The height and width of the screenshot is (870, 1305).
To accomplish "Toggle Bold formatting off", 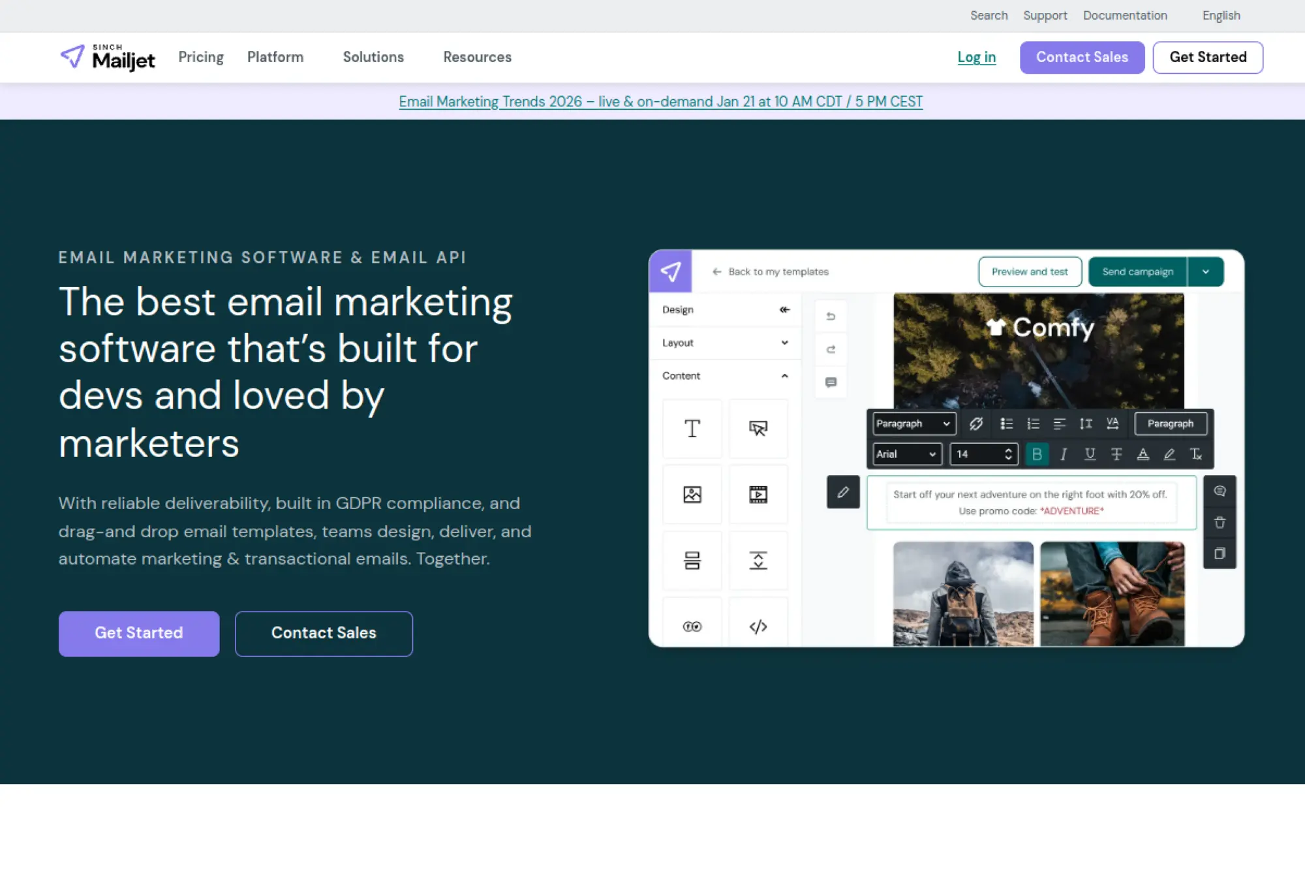I will coord(1037,454).
